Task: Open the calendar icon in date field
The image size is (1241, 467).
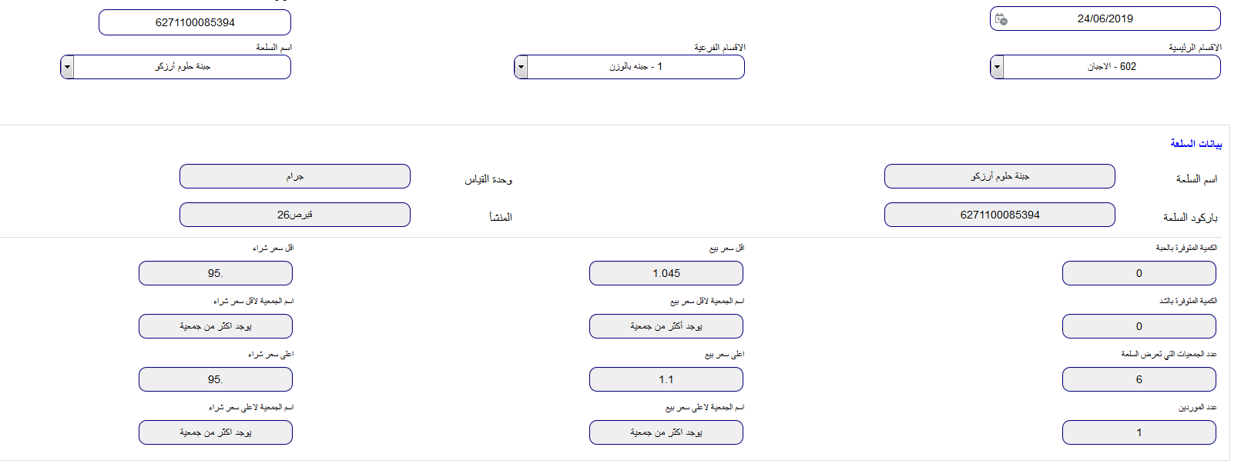Action: tap(1001, 19)
